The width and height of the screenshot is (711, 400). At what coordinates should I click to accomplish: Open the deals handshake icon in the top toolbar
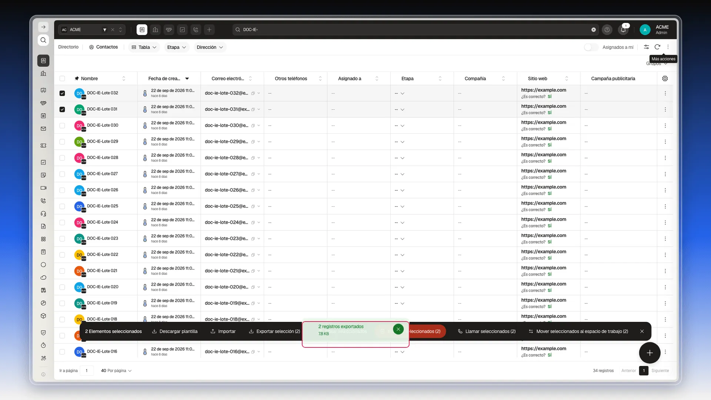[169, 30]
